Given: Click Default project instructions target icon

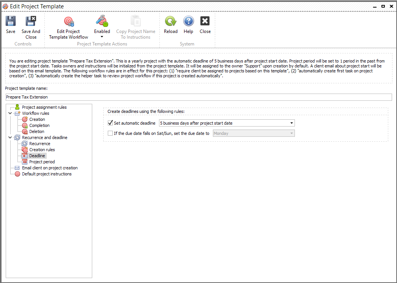Looking at the screenshot, I should (x=17, y=174).
